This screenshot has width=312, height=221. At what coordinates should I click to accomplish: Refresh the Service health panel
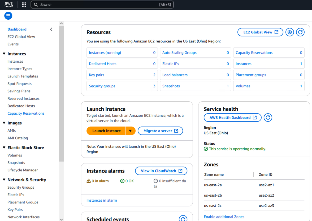point(268,118)
